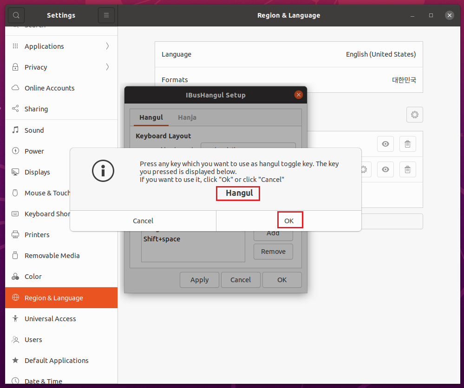Click the Users icon in sidebar
464x388 pixels.
(15, 340)
